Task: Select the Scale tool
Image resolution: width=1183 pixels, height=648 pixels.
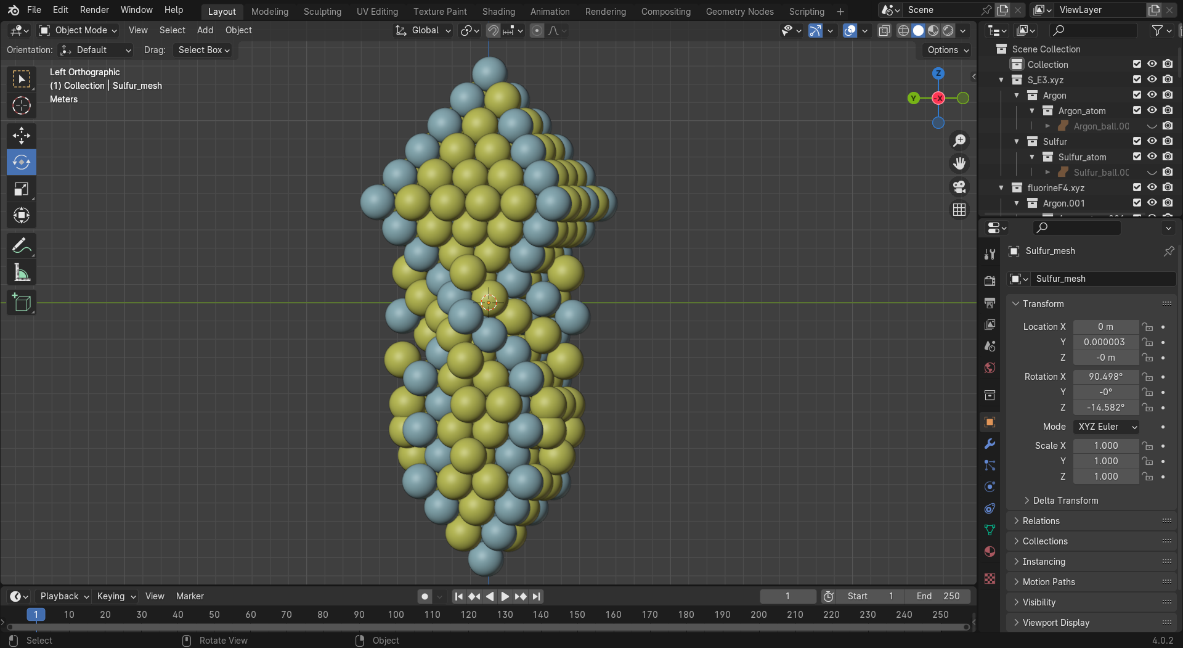Action: [22, 189]
